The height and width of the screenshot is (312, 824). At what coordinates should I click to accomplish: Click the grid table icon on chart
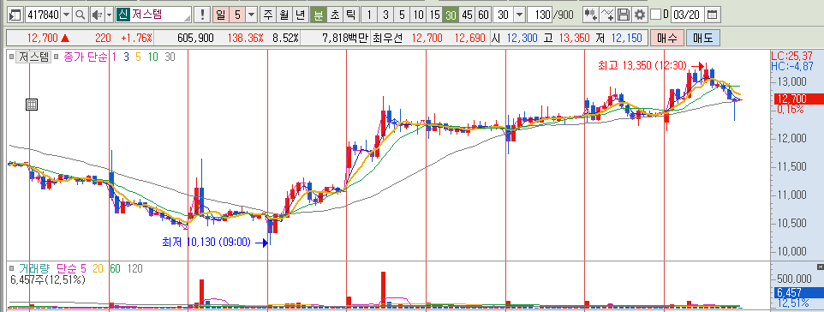click(32, 105)
